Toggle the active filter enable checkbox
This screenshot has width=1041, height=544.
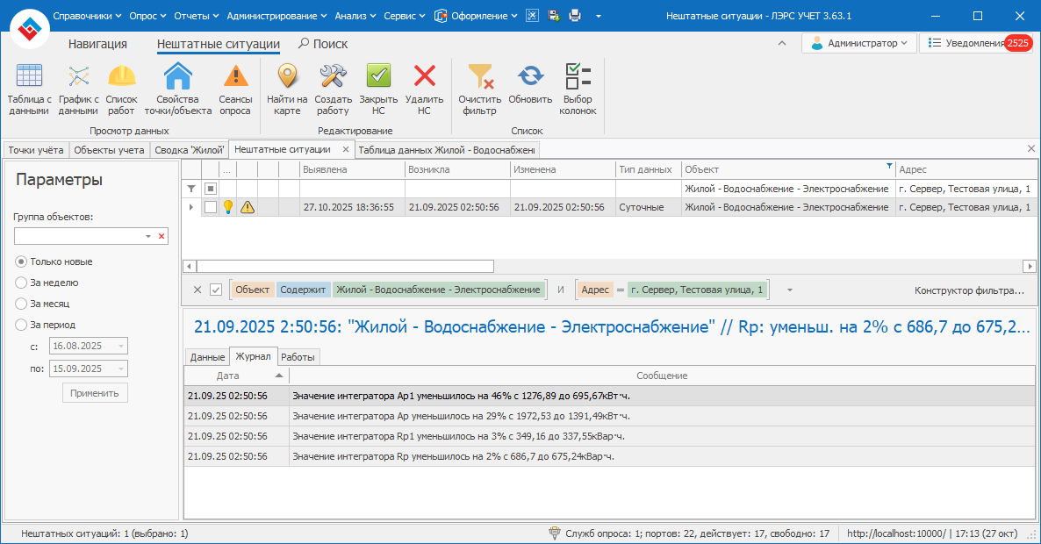click(216, 290)
